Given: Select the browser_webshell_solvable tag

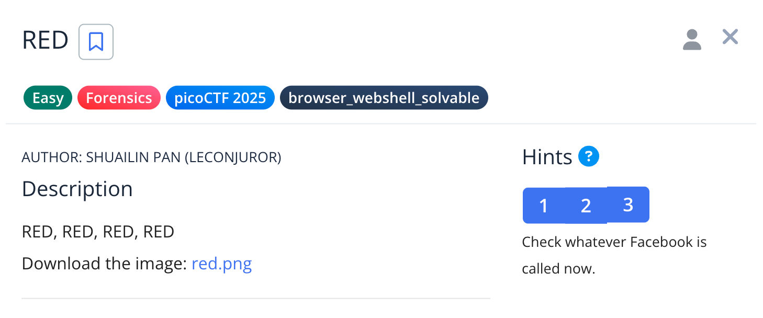Looking at the screenshot, I should click(x=384, y=98).
